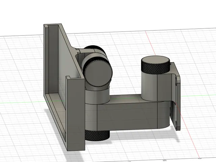
Task: Click the horizontal arm body of the model
Action: pos(128,116)
